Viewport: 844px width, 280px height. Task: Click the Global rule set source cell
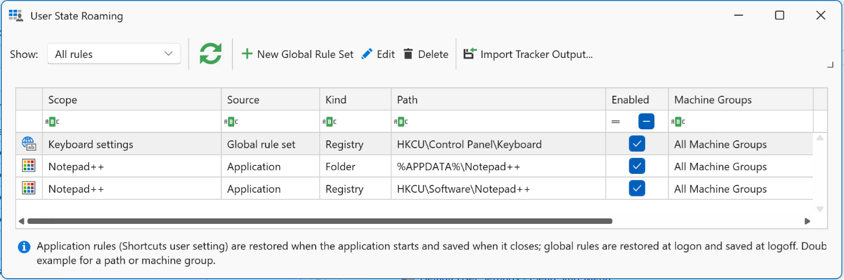tap(270, 145)
